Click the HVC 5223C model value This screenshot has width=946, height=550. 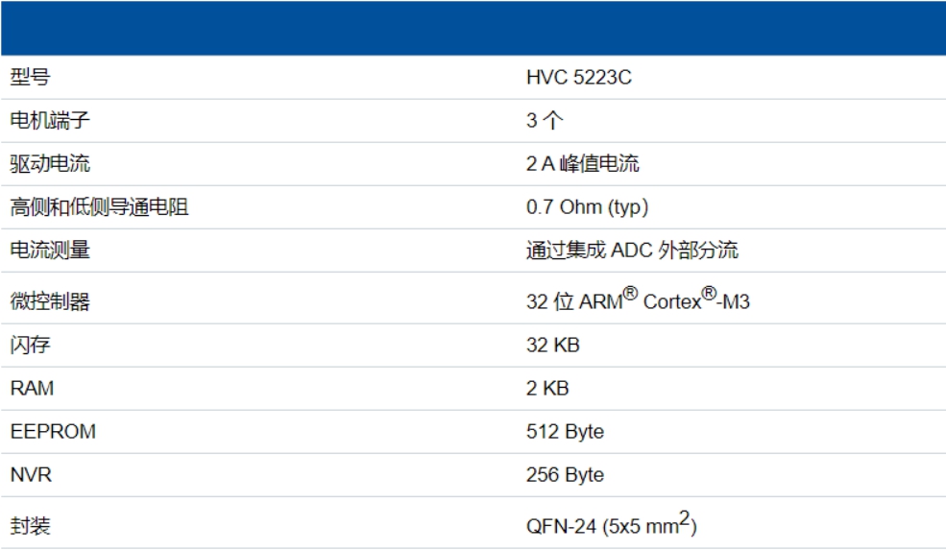coord(578,78)
